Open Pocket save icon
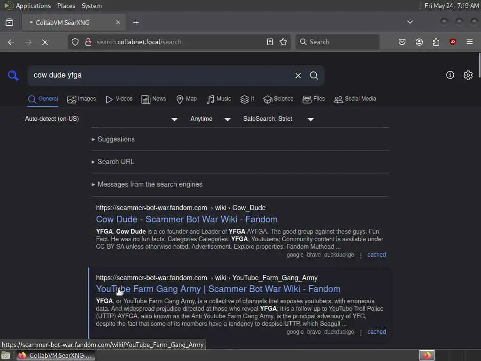Viewport: 481px width, 361px height. (402, 42)
